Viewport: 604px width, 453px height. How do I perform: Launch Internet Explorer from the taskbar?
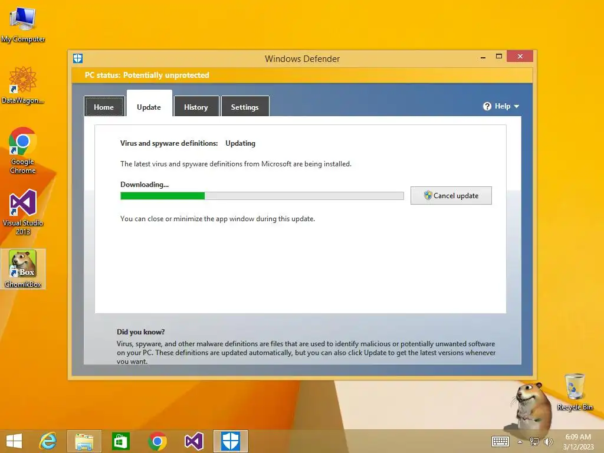pos(48,441)
